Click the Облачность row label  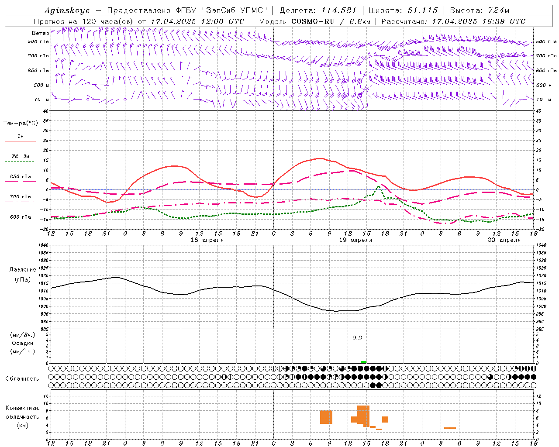point(22,378)
